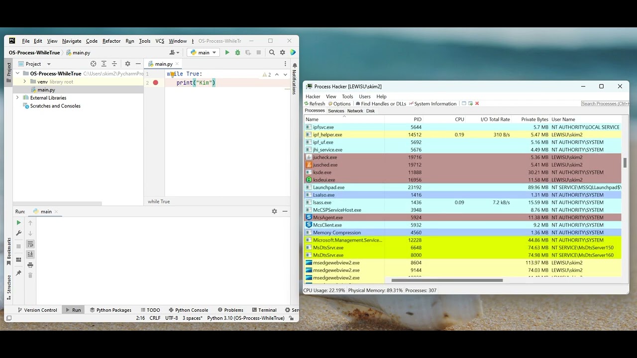This screenshot has width=637, height=358.
Task: Click run with coverage icon in PyCharm
Action: (248, 52)
